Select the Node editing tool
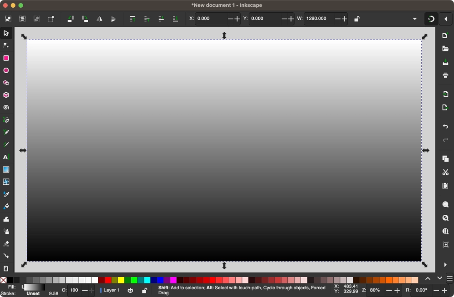 pyautogui.click(x=6, y=45)
